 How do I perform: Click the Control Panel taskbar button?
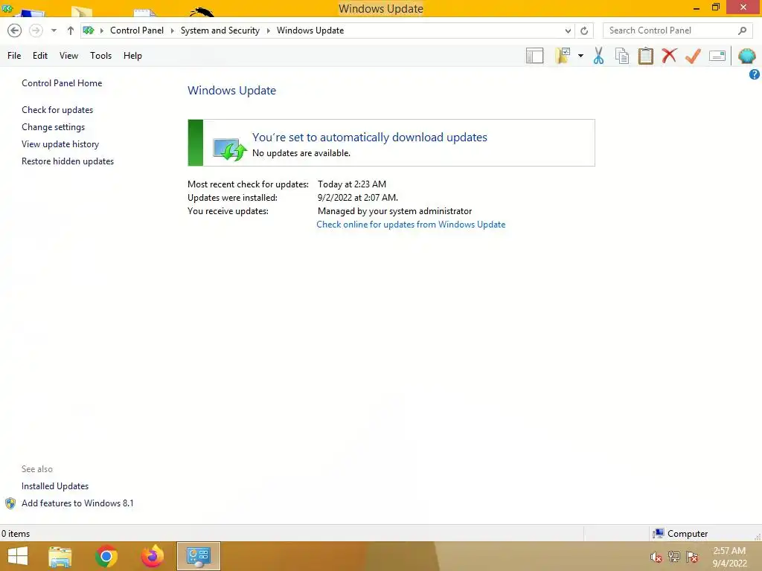[198, 556]
